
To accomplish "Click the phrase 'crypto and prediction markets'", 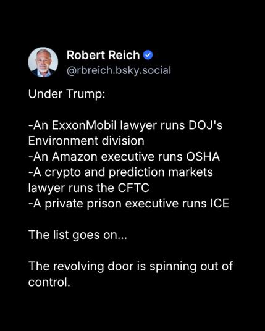I will tap(129, 172).
